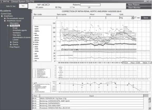Sort by the Hour column header
152x110 pixels.
tap(36, 96)
